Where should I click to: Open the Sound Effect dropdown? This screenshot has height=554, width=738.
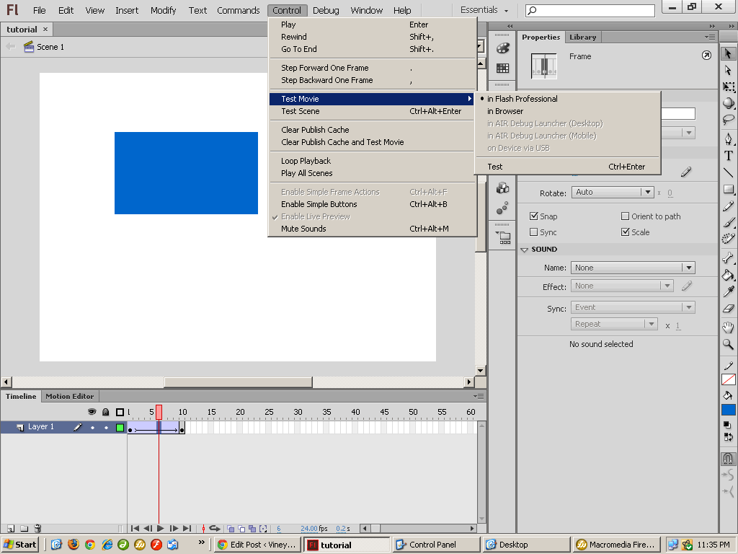pos(622,286)
